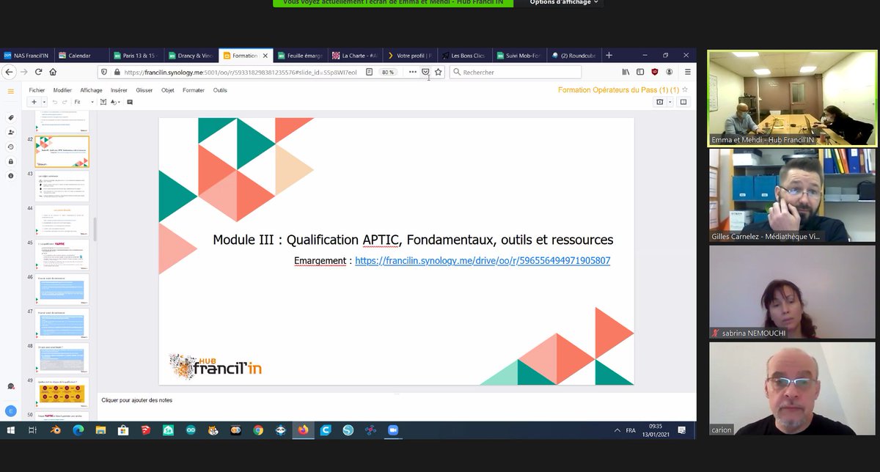Image resolution: width=880 pixels, height=472 pixels.
Task: Open Zoom from the Windows taskbar
Action: pyautogui.click(x=392, y=430)
